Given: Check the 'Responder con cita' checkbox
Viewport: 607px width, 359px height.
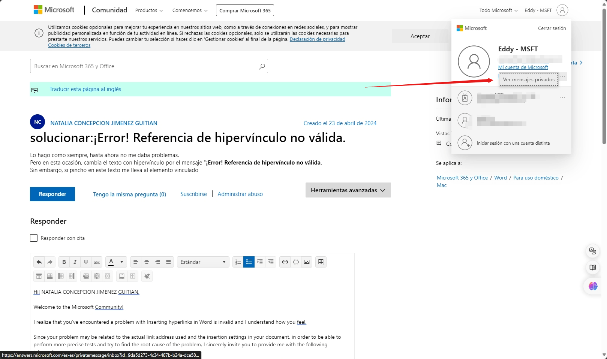Looking at the screenshot, I should point(34,238).
